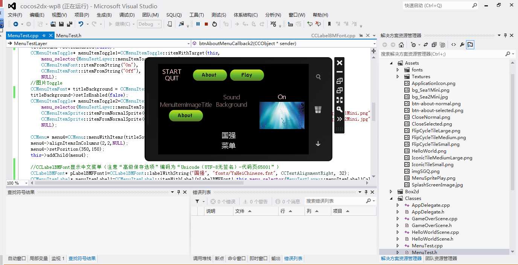Click the About button under MenuItemImageTitle
Screen dimensions: 518x265
pyautogui.click(x=186, y=116)
